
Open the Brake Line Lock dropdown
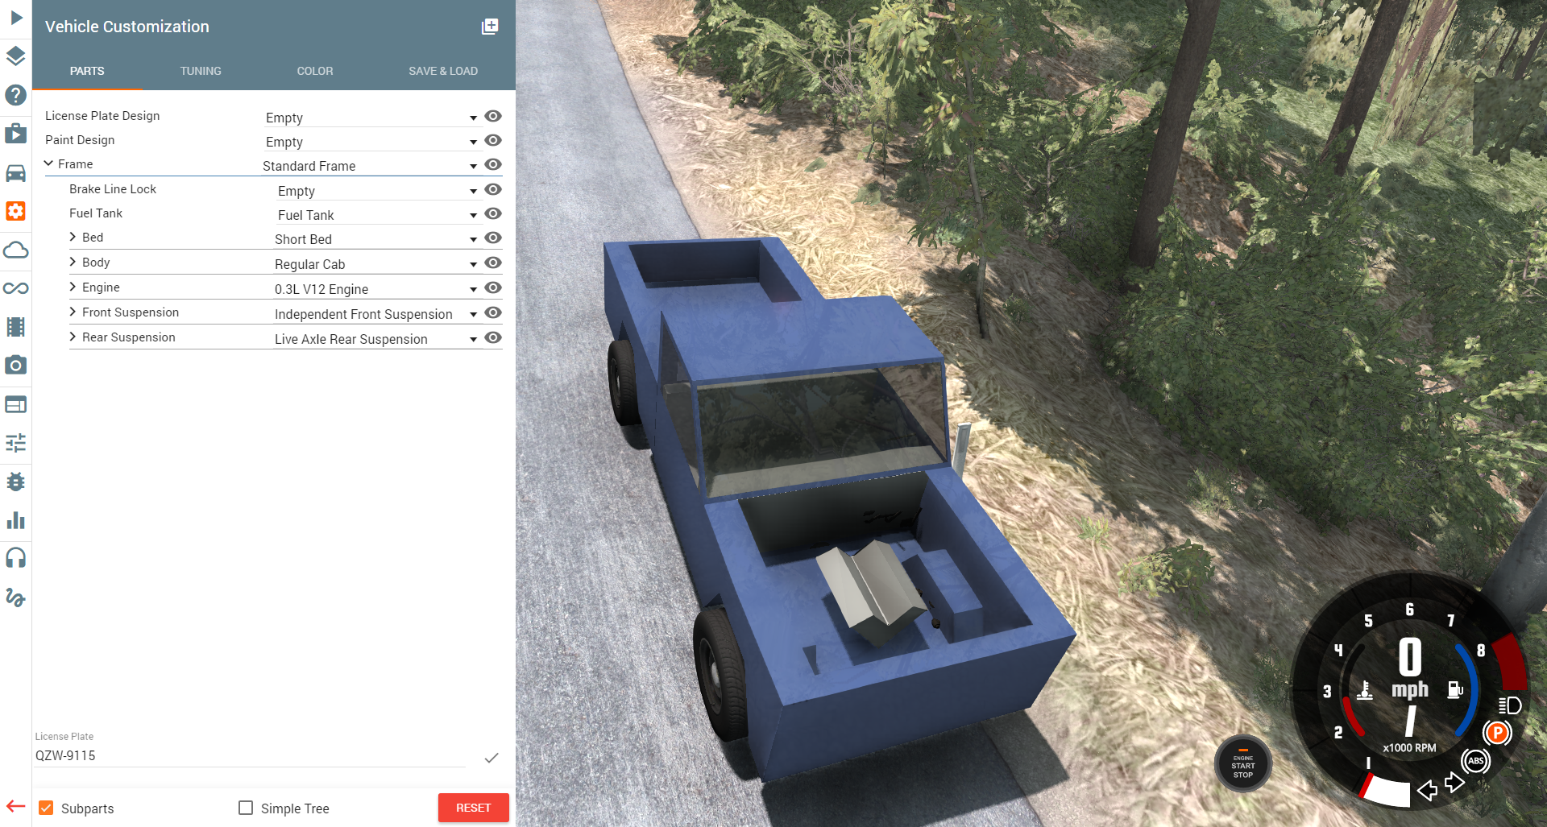378,191
